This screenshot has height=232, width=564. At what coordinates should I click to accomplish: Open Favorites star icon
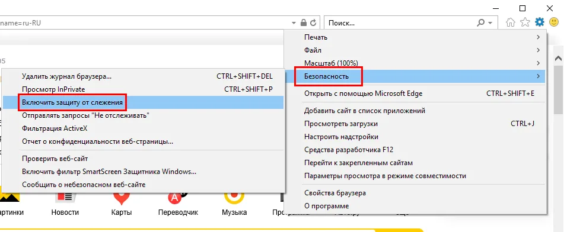tap(525, 22)
